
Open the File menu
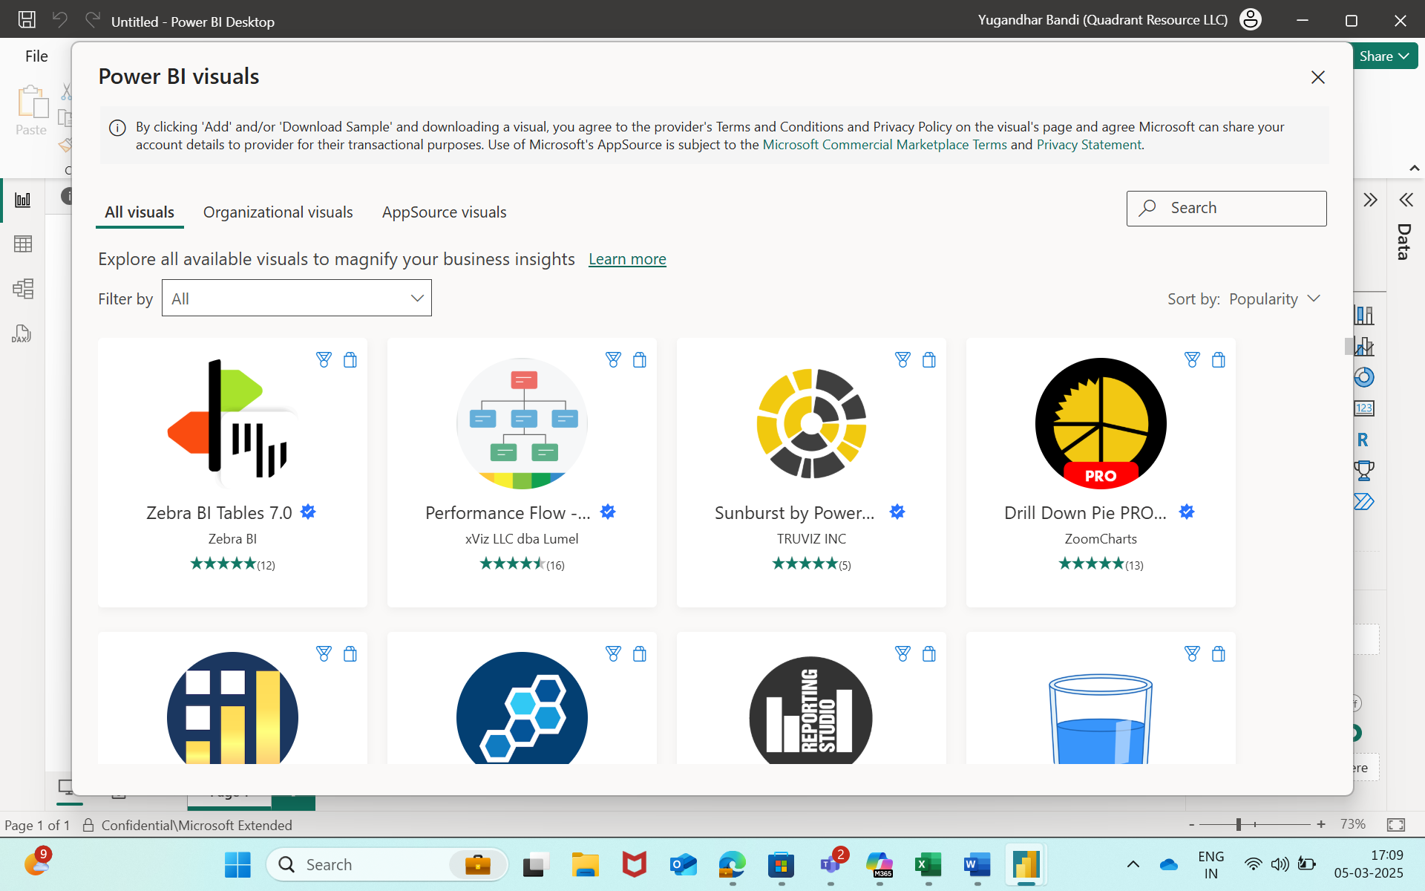click(36, 56)
